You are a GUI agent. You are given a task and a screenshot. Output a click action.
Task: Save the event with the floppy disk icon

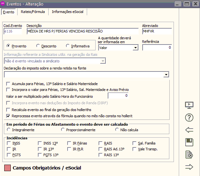coord(189,142)
